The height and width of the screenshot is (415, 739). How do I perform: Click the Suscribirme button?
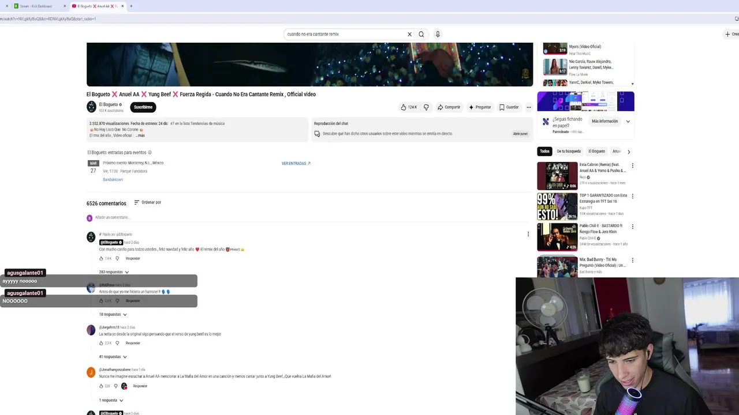(x=143, y=107)
